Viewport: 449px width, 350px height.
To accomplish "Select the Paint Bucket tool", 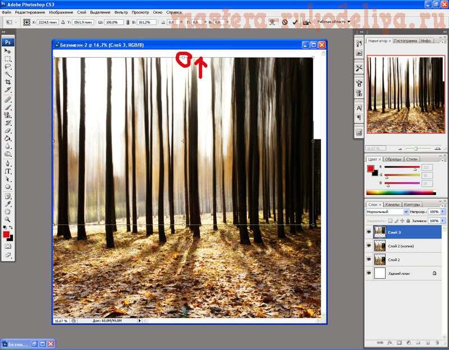I will tap(8, 138).
